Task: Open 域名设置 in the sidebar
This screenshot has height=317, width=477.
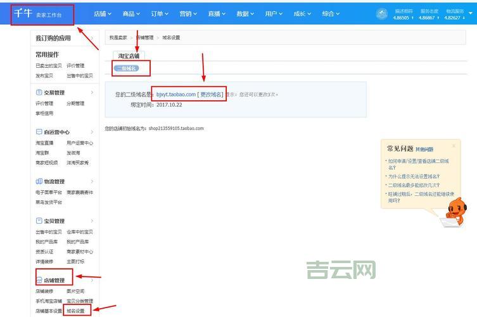Action: point(75,311)
